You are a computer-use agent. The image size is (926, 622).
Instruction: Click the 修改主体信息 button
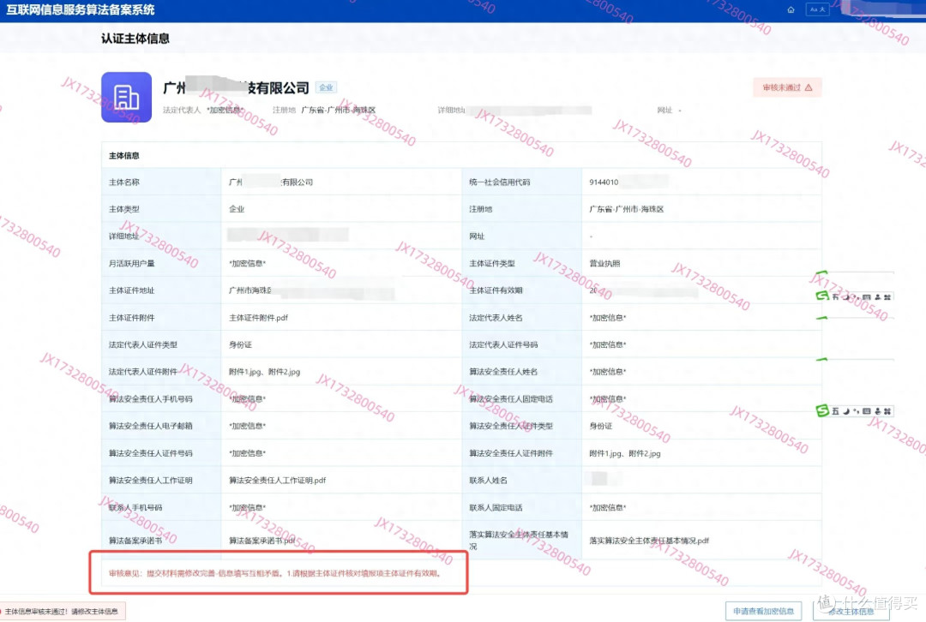coord(851,611)
